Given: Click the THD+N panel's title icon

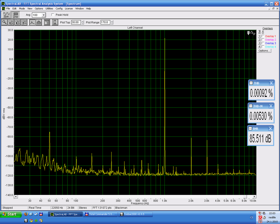Looking at the screenshot, I should 251,106.
